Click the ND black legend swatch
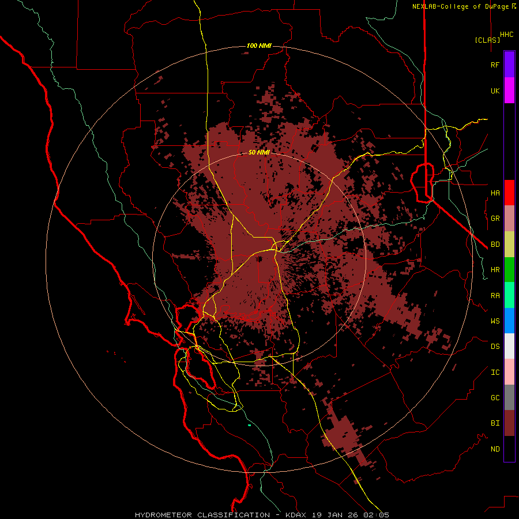 click(x=509, y=449)
